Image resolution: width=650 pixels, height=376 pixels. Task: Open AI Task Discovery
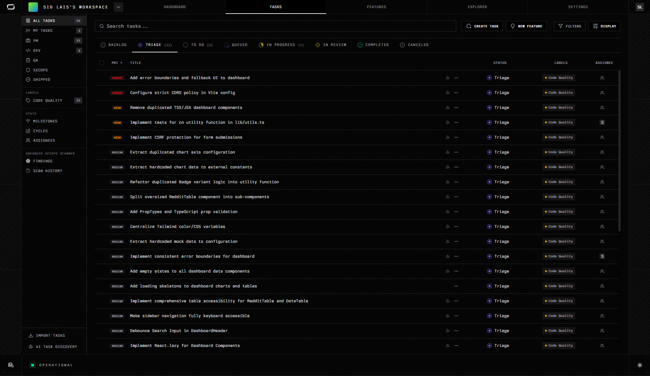[56, 347]
